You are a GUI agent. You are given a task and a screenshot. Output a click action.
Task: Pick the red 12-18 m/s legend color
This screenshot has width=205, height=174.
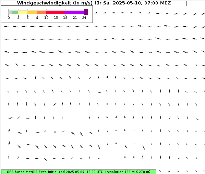point(56,12)
